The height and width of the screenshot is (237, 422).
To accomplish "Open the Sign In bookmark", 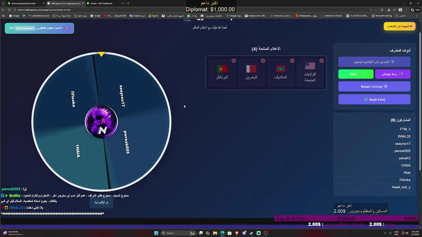I will pyautogui.click(x=154, y=16).
